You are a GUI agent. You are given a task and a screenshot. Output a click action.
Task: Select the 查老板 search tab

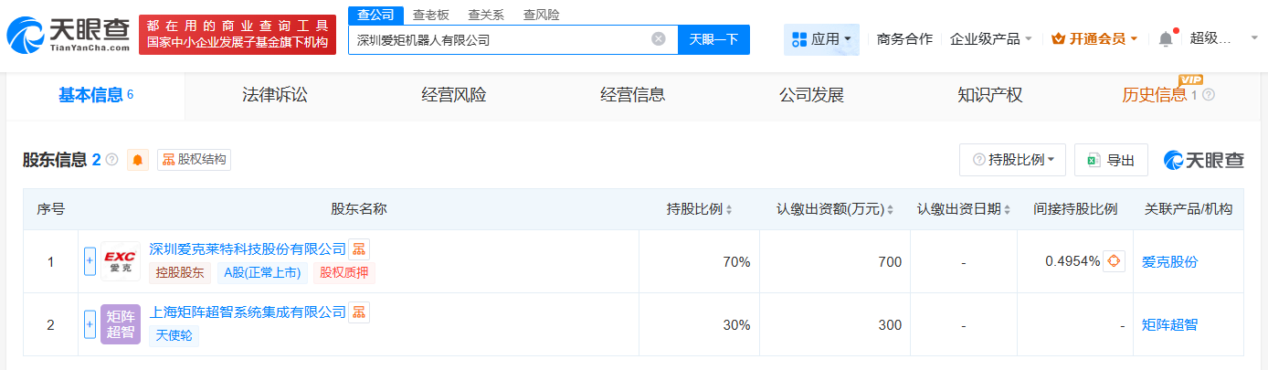(x=430, y=15)
